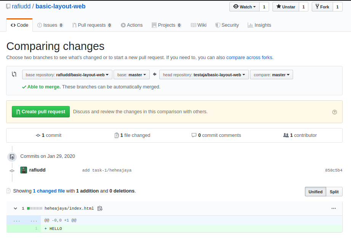Click the Projects board icon
Screen dimensions: 351x244
tap(154, 25)
